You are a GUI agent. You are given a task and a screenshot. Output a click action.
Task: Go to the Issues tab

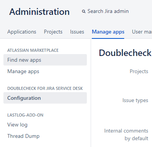(x=77, y=32)
